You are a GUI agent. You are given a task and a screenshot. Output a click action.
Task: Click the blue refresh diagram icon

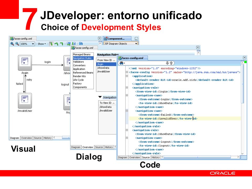[81, 44]
